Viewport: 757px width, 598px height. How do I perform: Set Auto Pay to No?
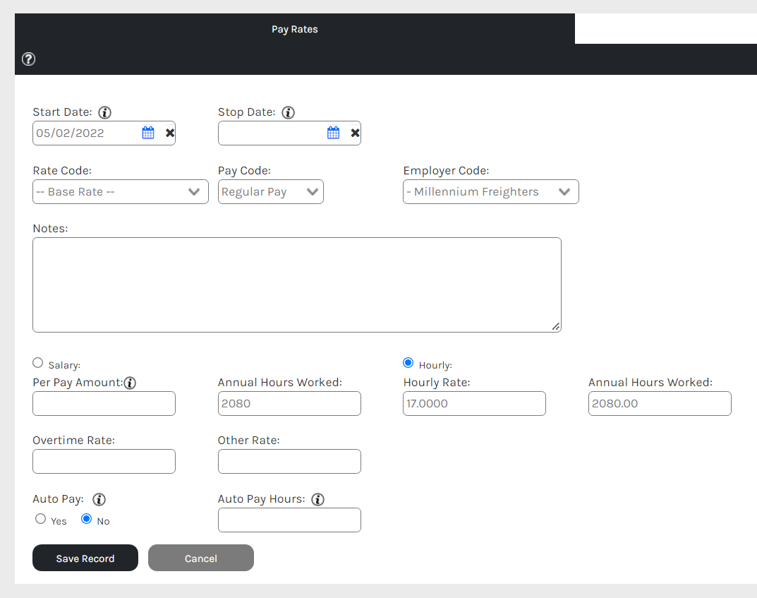(x=86, y=519)
